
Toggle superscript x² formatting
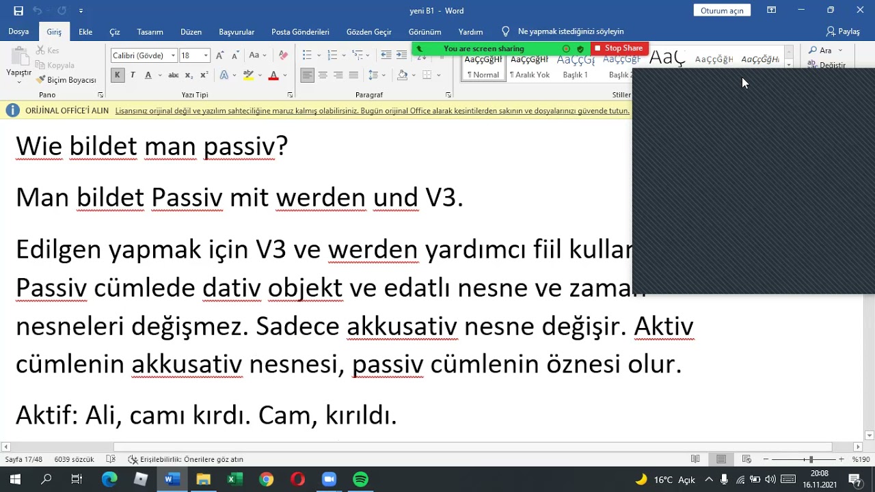coord(203,75)
